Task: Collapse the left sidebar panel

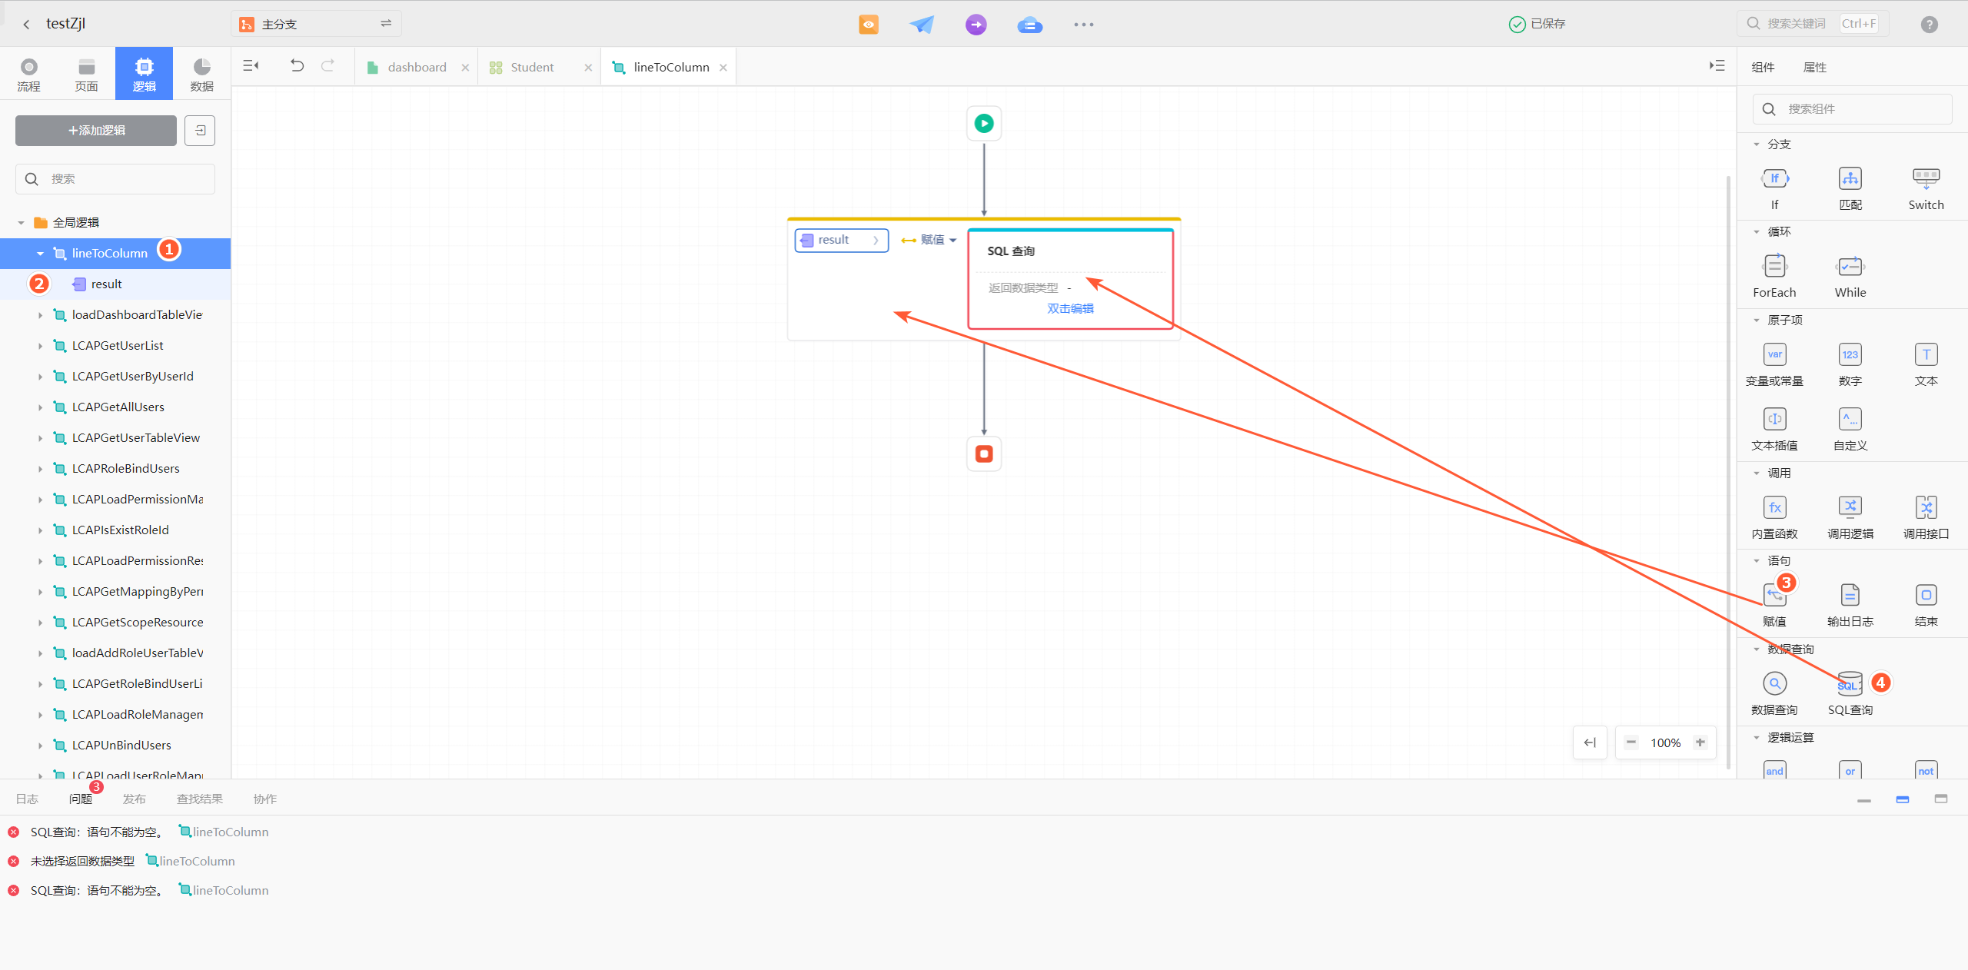Action: (251, 66)
